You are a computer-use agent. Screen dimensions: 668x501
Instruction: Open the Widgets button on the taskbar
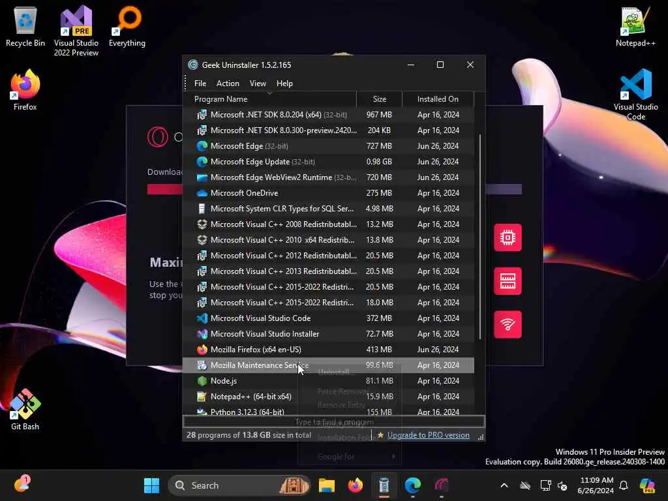click(22, 485)
